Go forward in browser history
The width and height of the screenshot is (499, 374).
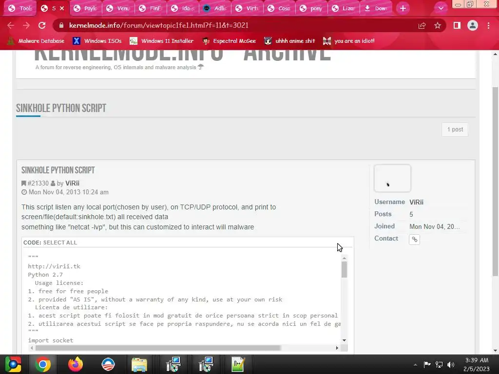(x=26, y=25)
